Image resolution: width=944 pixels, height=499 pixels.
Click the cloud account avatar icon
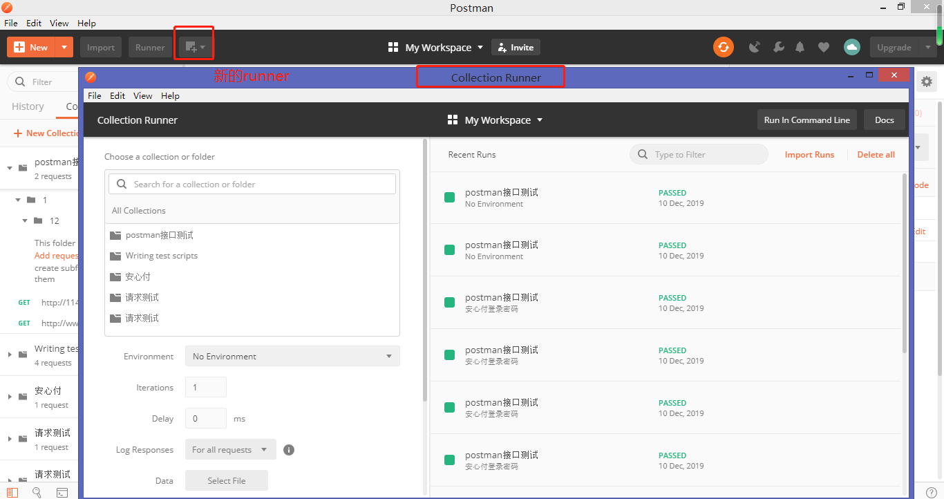click(x=852, y=47)
